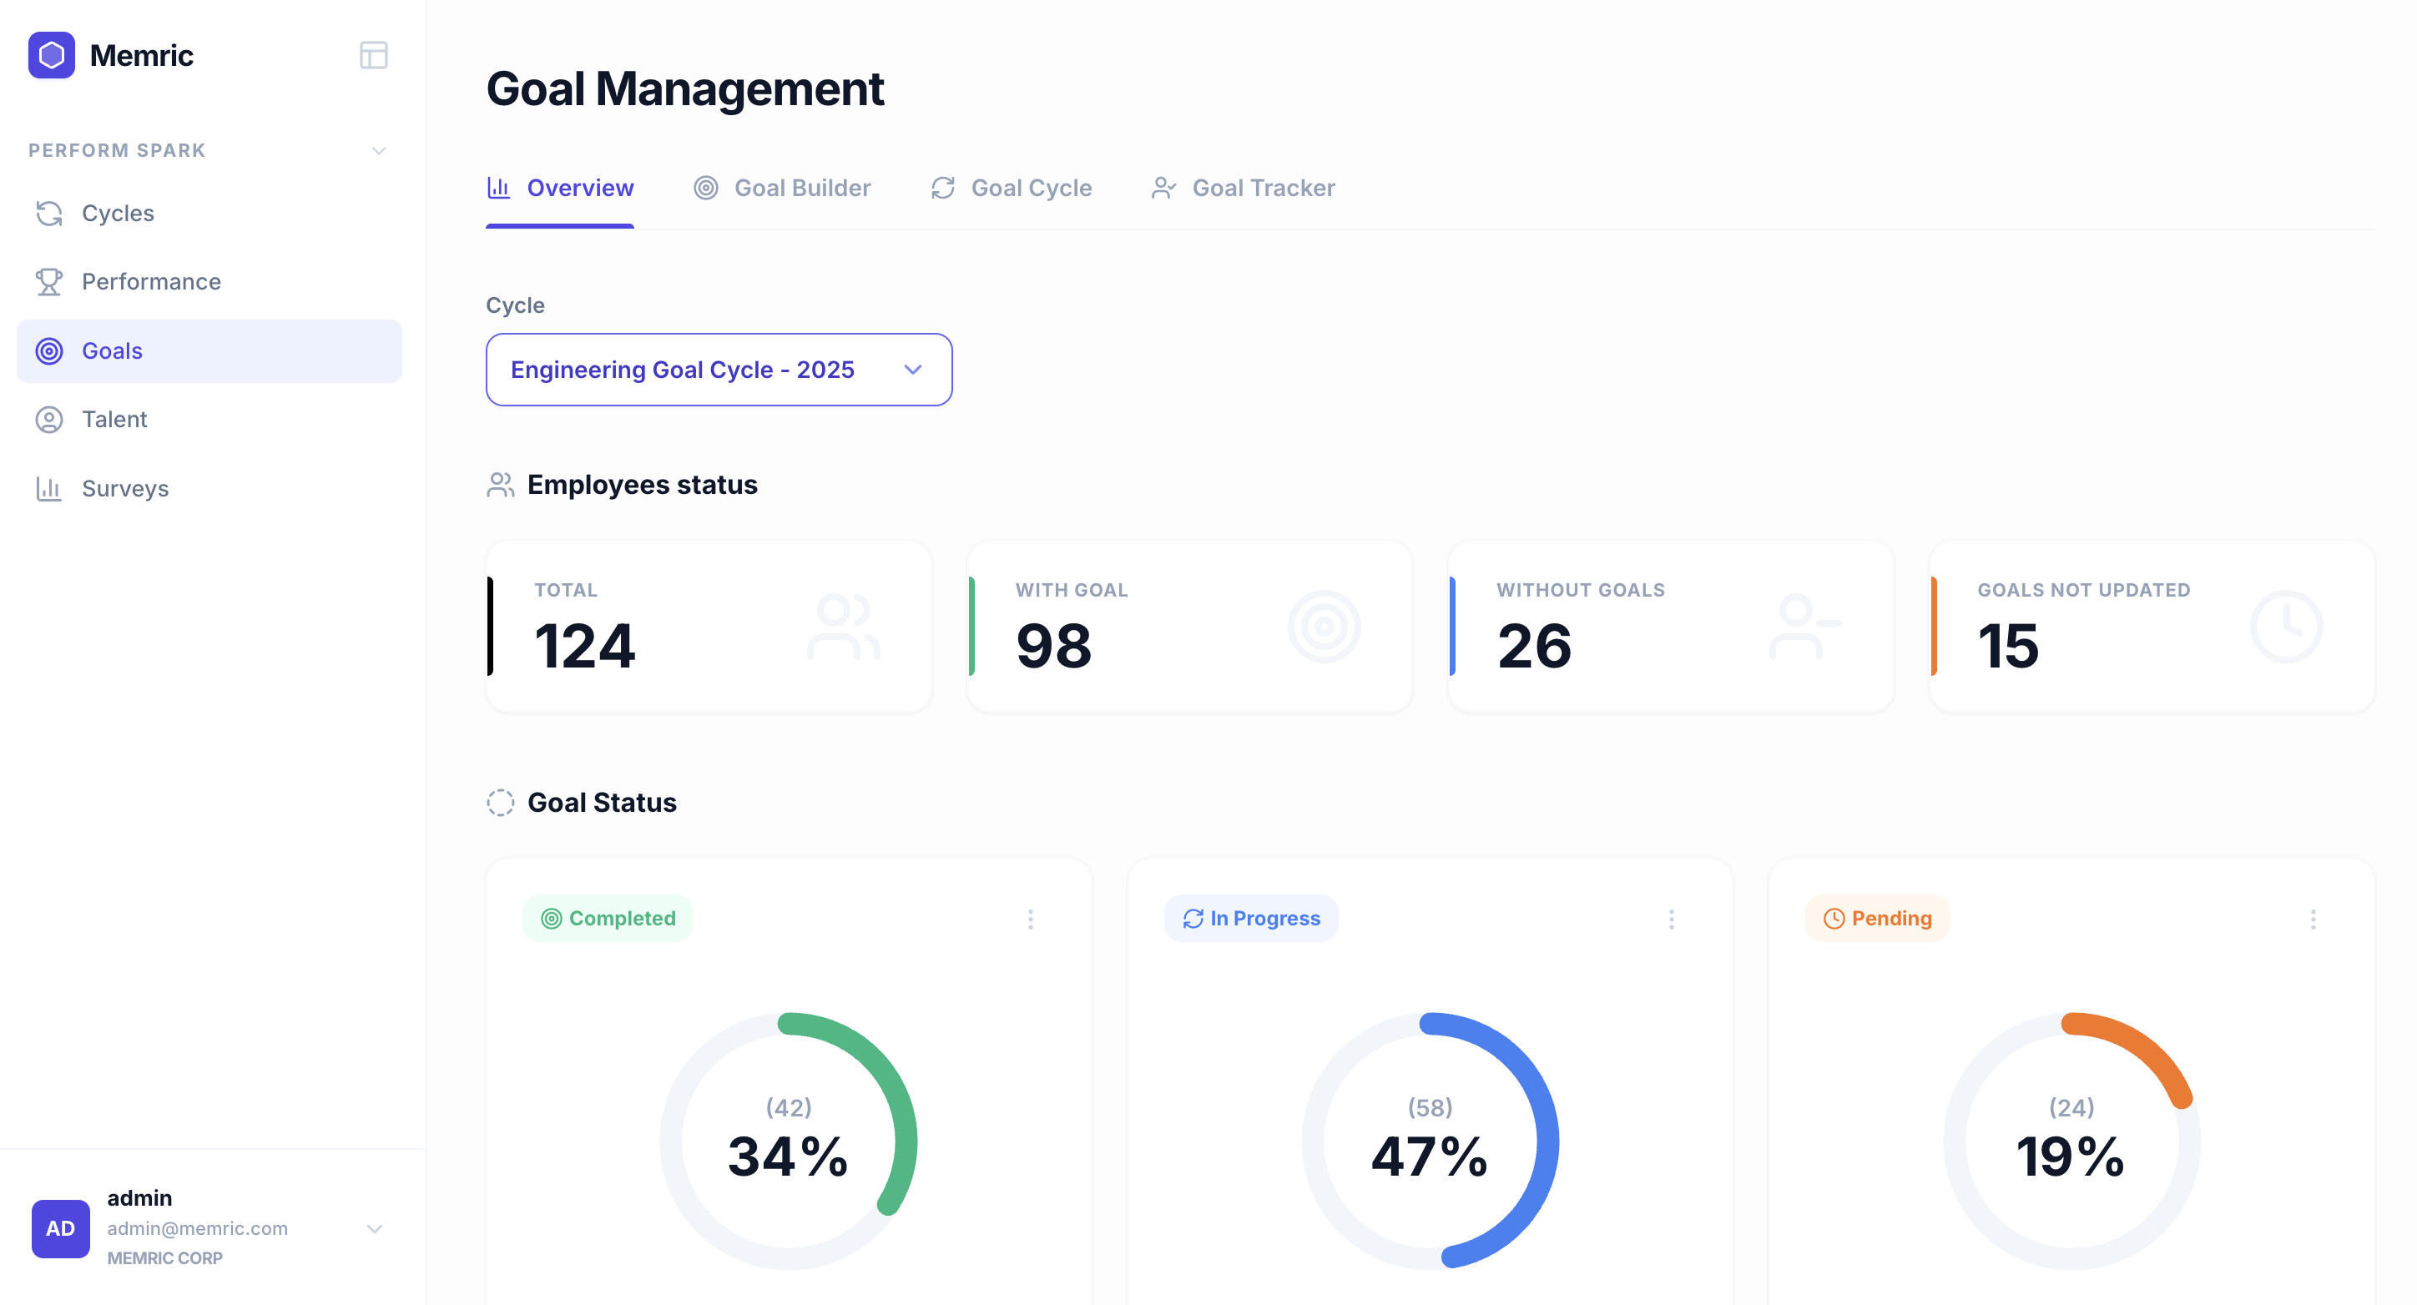This screenshot has width=2417, height=1305.
Task: Click the Completed status badge
Action: 608,919
